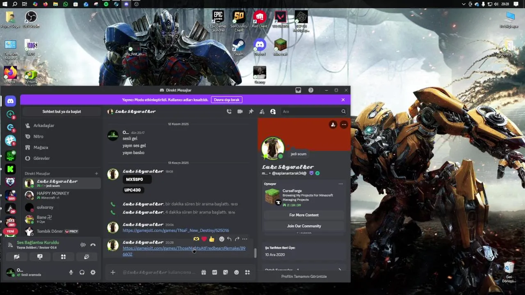The width and height of the screenshot is (525, 295).
Task: Open soundboard in voice panel
Action: tap(87, 257)
